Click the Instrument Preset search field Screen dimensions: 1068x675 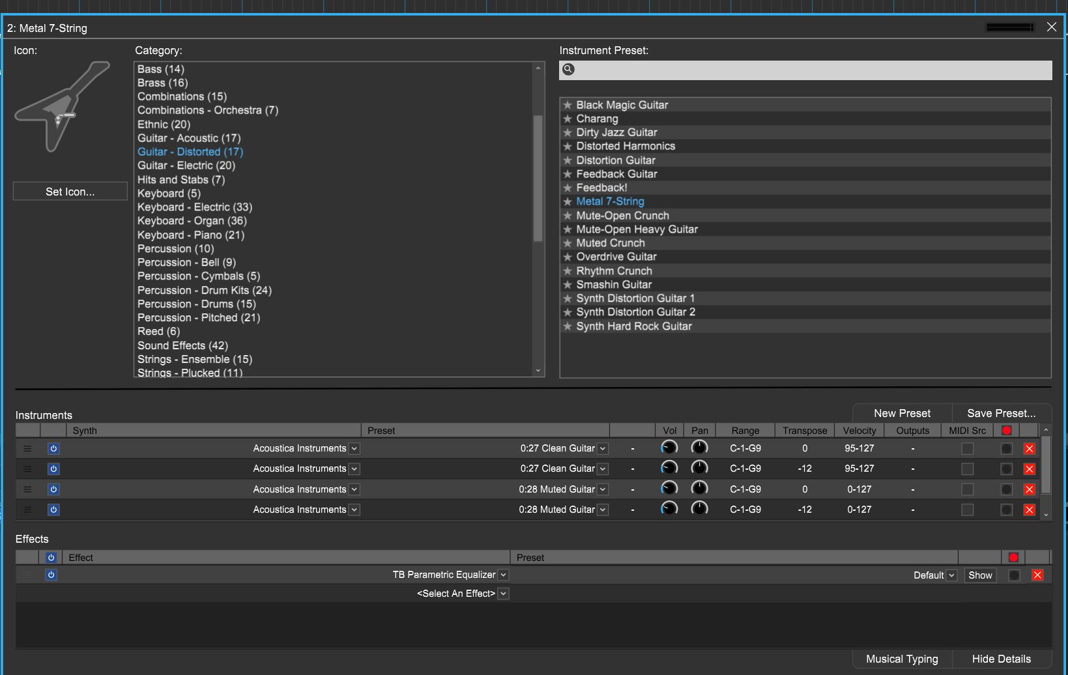[805, 70]
